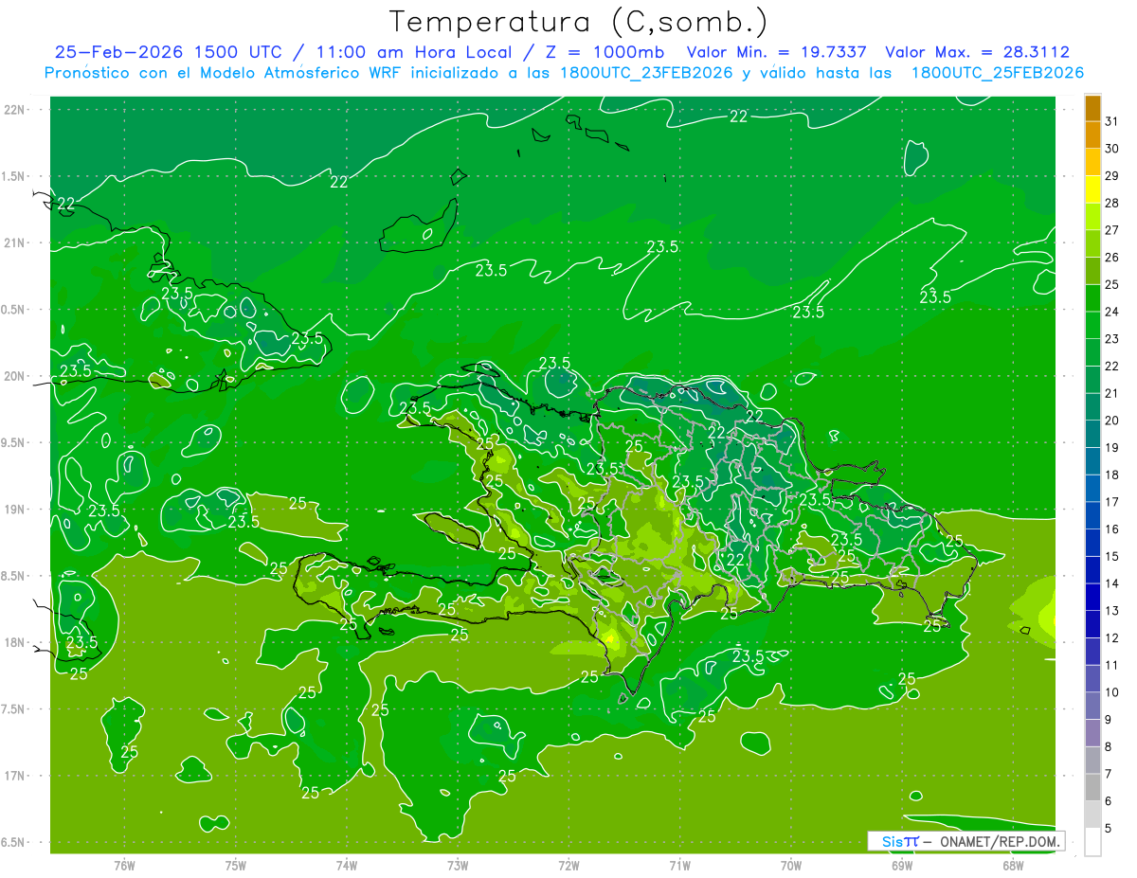Click color scale value "15"
The height and width of the screenshot is (878, 1137).
click(1111, 557)
